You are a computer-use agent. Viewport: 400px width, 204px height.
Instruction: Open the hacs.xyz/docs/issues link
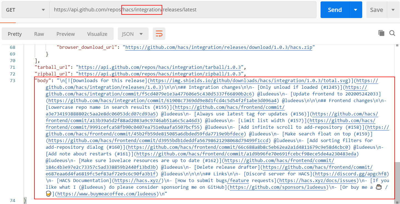(318, 180)
